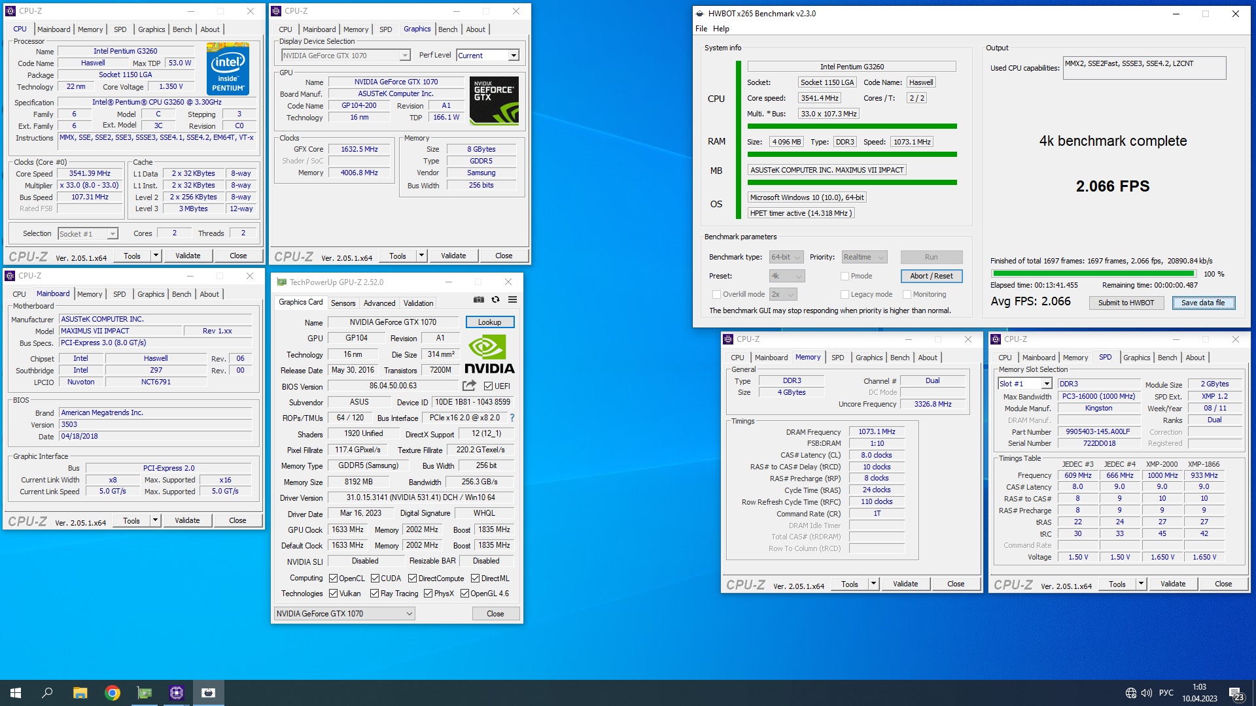
Task: Click the Abort / Reset button
Action: point(931,277)
